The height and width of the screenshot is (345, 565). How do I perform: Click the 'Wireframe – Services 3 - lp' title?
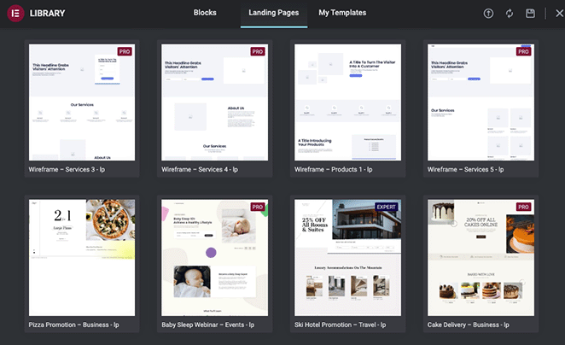coord(67,169)
